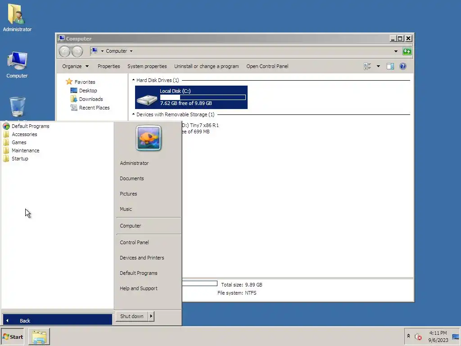Click the Computer window title bar

tap(223, 39)
